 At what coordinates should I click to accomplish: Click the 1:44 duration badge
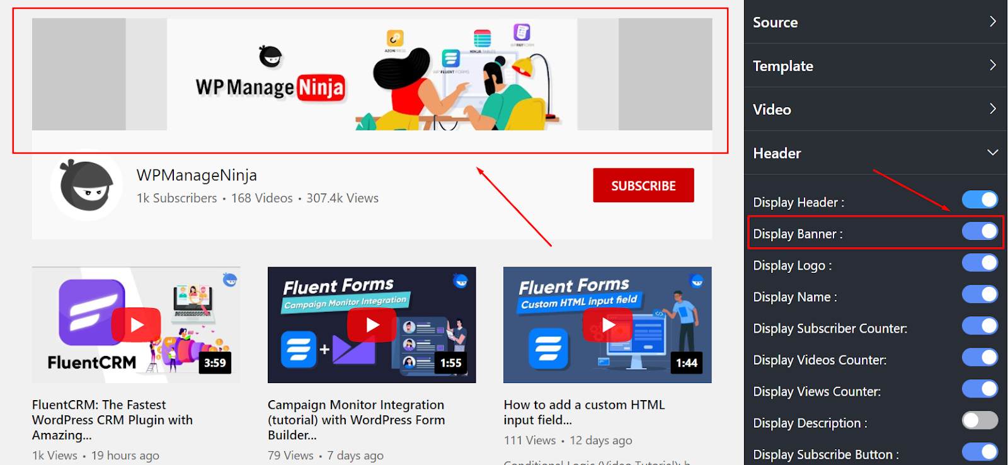[687, 363]
